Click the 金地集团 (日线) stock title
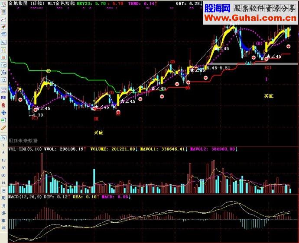Screen dimensions: 299x243 click(x=26, y=3)
